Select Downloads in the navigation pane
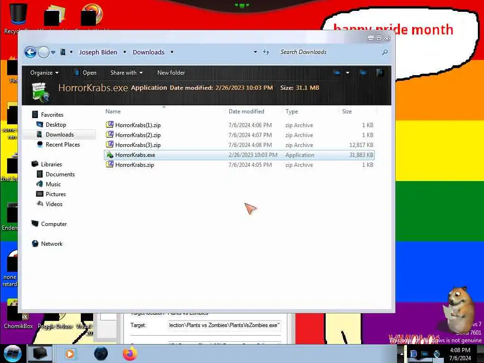The width and height of the screenshot is (484, 363). pyautogui.click(x=60, y=135)
